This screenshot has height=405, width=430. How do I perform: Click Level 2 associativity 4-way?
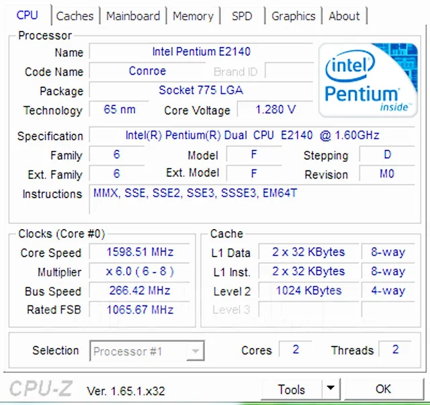(x=388, y=290)
